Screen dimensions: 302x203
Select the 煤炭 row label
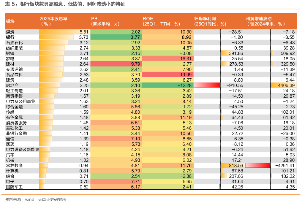coord(10,32)
